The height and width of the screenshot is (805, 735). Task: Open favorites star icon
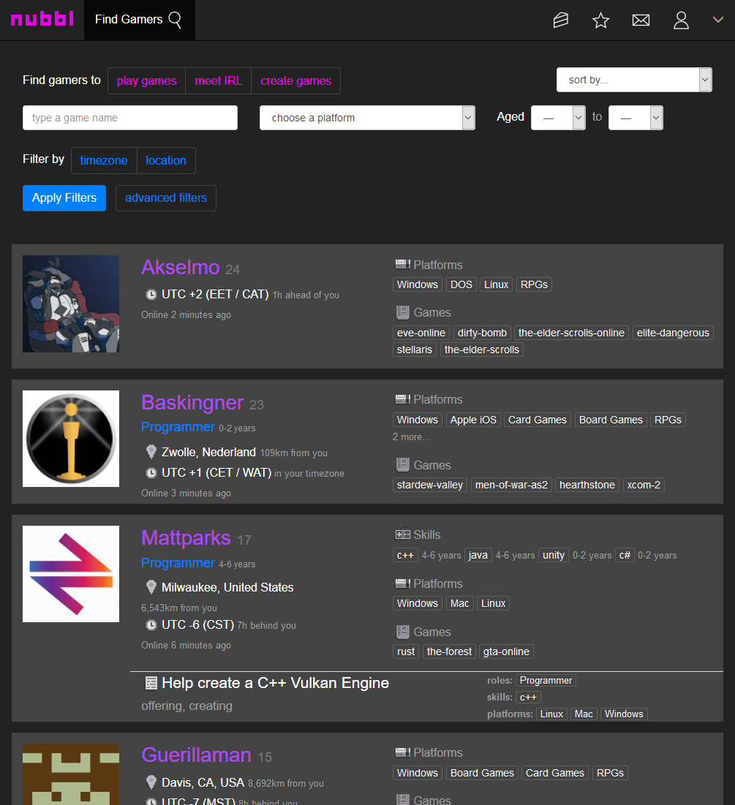point(600,20)
